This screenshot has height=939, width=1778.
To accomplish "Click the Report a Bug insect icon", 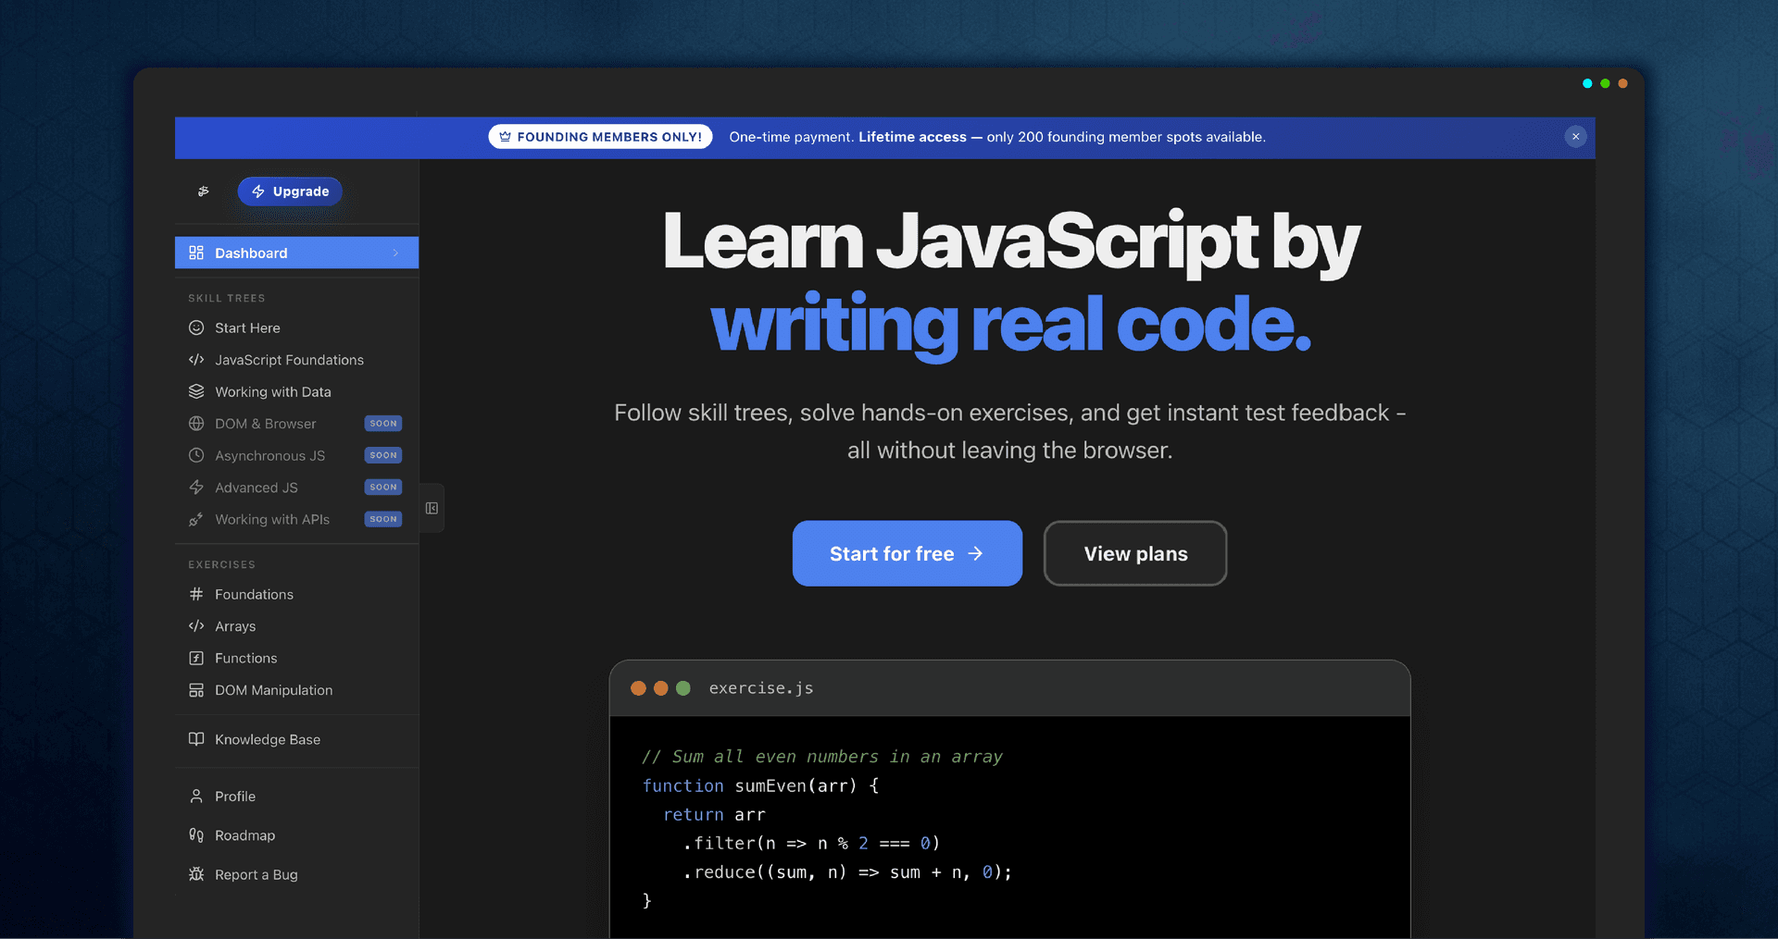I will pos(196,874).
